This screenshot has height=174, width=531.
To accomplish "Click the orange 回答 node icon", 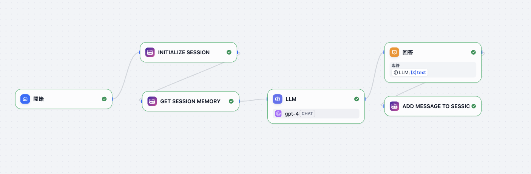I will pos(394,52).
